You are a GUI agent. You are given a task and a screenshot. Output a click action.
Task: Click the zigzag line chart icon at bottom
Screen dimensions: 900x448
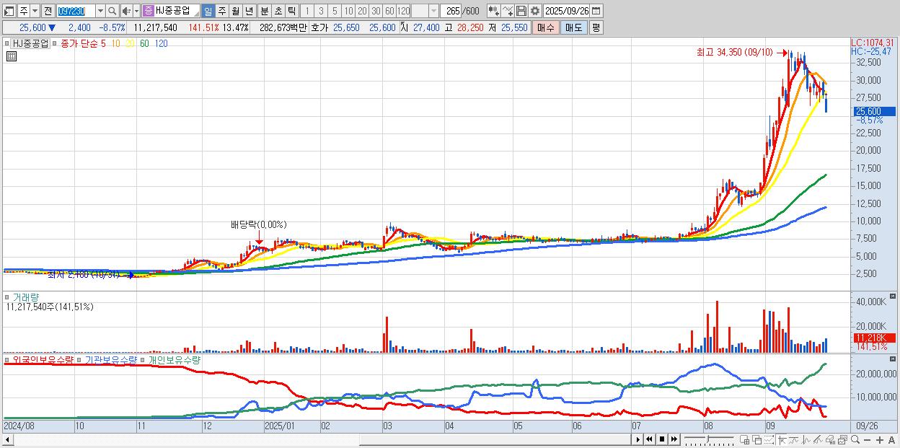point(806,440)
